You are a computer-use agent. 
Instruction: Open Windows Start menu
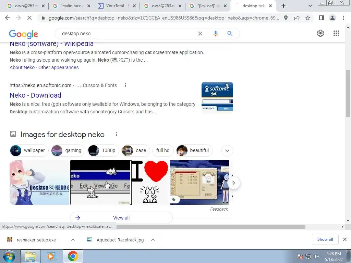click(x=9, y=256)
